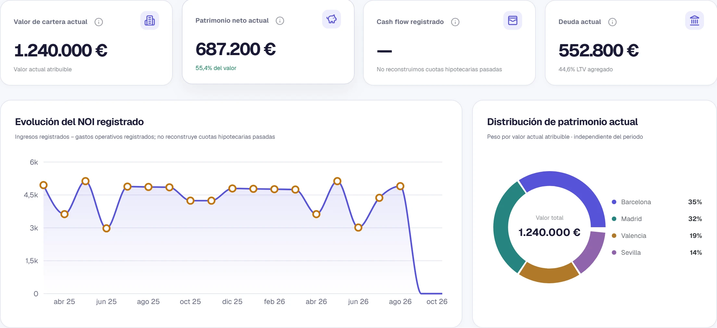Click the green "55,4% del valor" text
This screenshot has height=328, width=717.
216,68
